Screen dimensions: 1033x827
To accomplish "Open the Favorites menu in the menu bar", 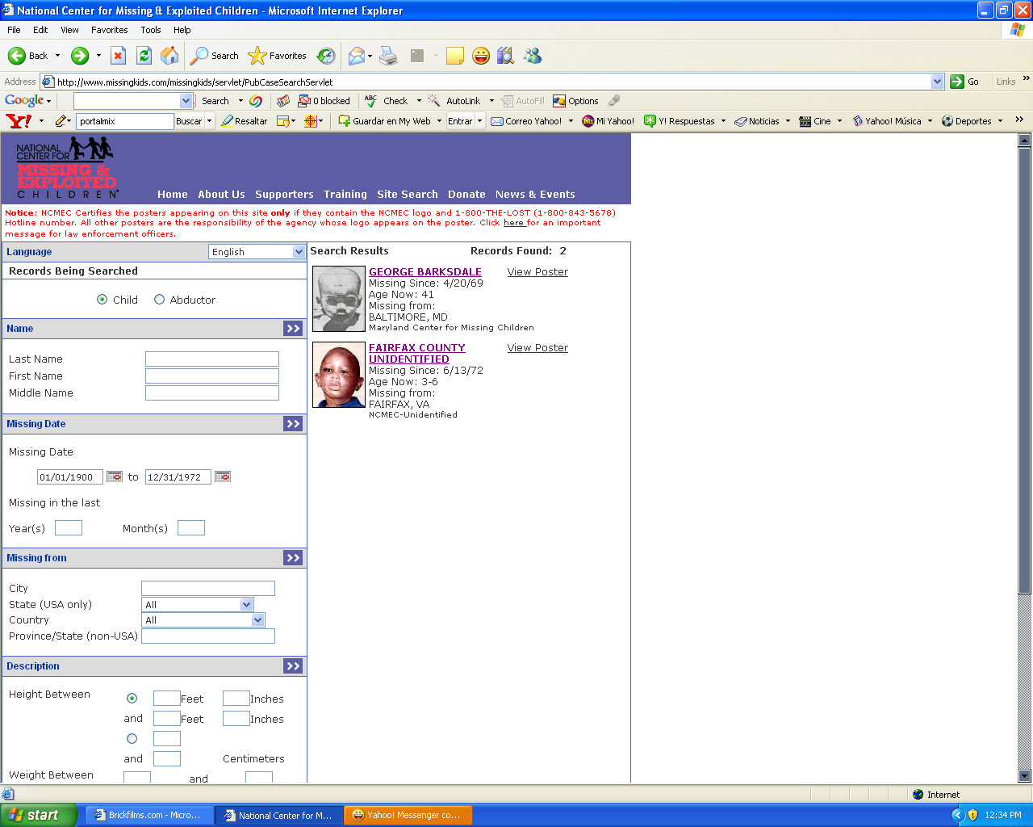I will point(110,30).
